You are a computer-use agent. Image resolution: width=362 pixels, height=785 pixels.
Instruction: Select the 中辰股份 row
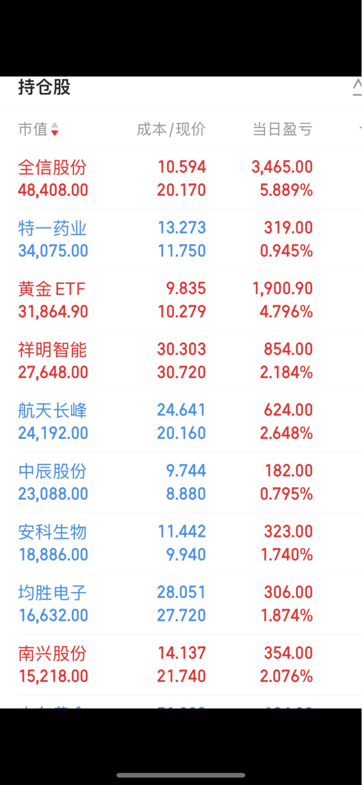[52, 471]
